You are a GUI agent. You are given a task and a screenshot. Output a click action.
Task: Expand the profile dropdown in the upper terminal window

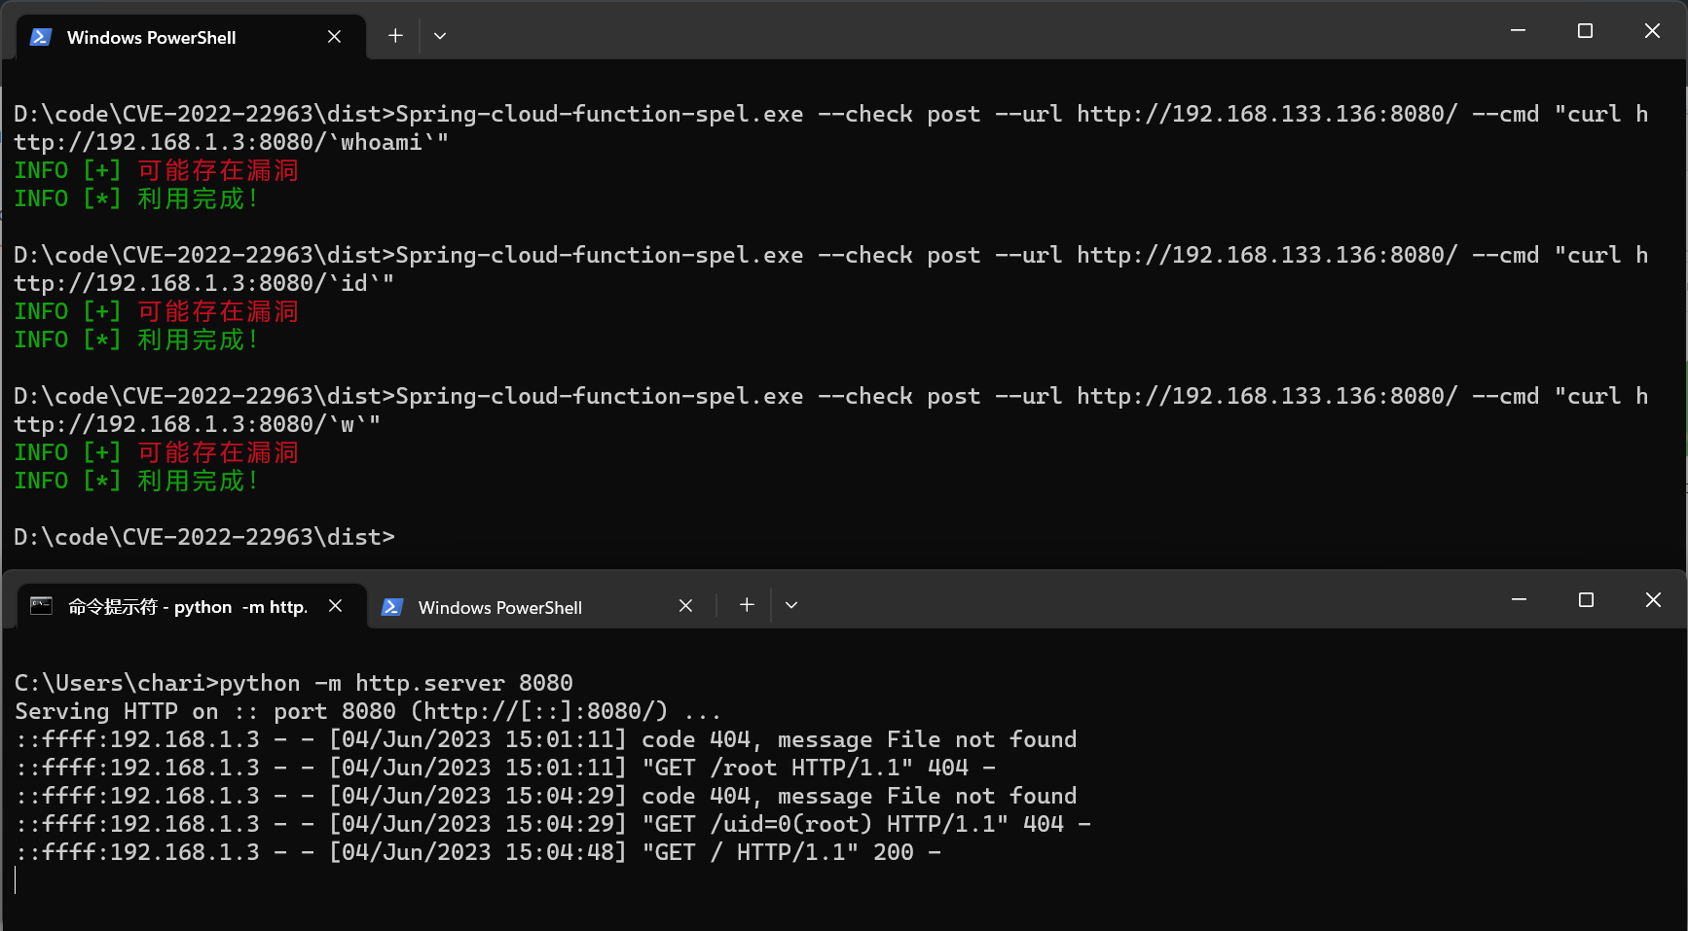(440, 36)
